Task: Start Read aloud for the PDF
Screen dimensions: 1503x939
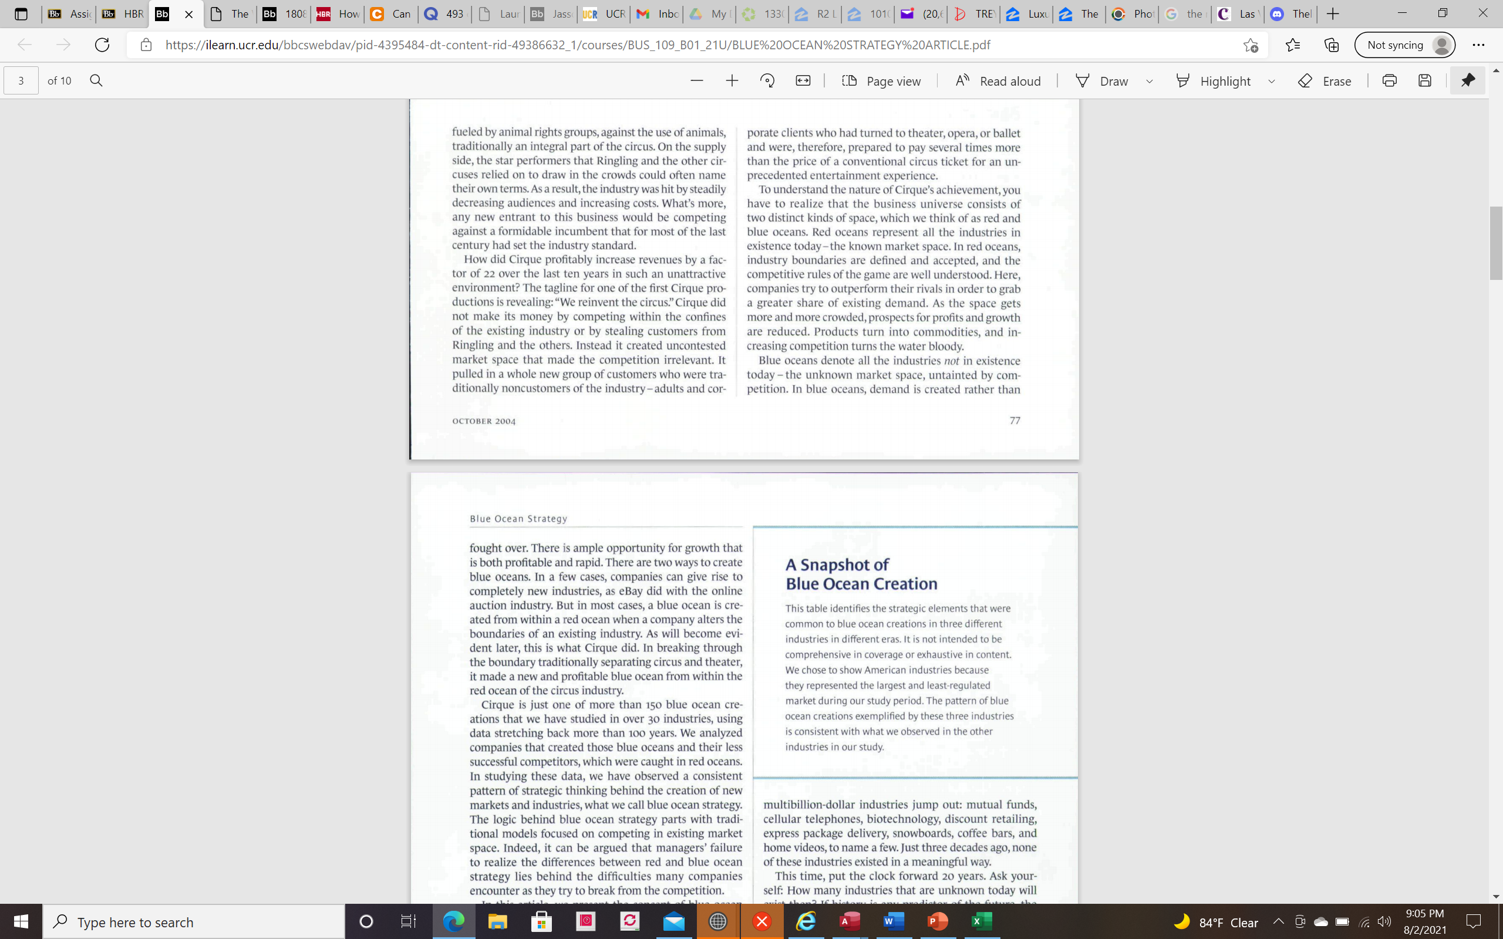Action: point(998,81)
